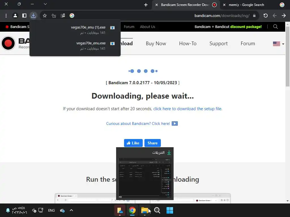Click the scrollbar down arrow
This screenshot has height=217, width=290.
(287, 201)
